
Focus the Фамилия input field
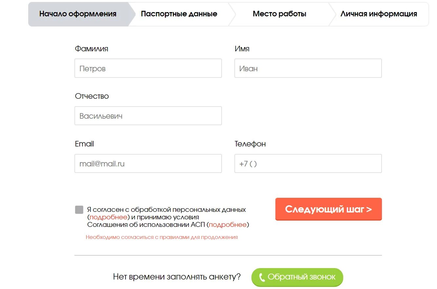coord(148,68)
